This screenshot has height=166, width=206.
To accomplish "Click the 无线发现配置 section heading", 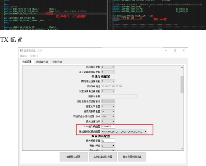I will (x=101, y=77).
